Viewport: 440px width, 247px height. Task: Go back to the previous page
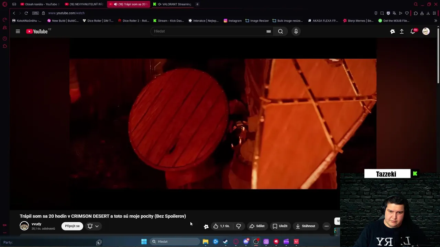click(x=14, y=13)
